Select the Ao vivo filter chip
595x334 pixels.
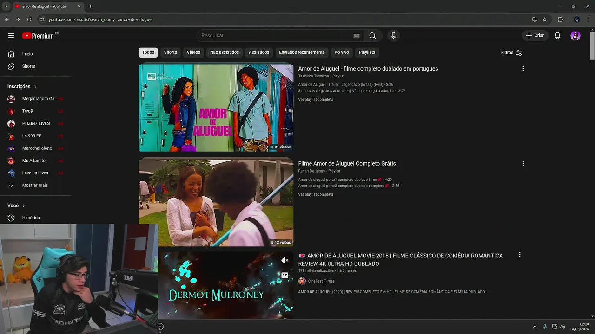pos(342,52)
